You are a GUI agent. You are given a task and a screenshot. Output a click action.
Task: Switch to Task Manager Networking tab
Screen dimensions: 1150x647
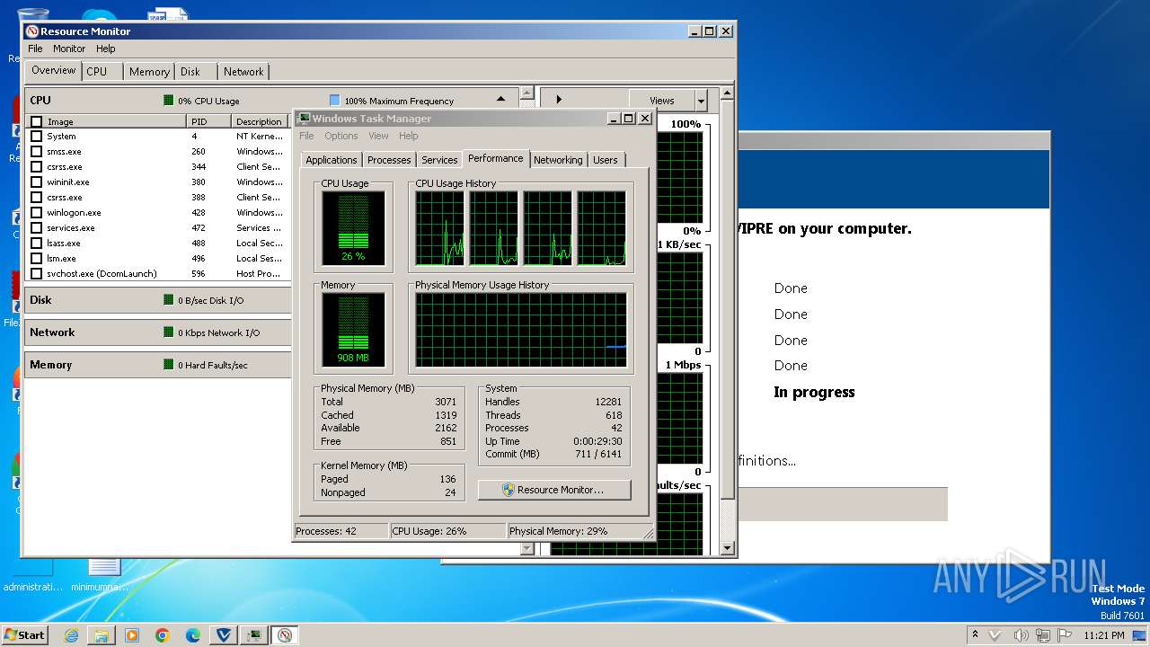click(x=558, y=160)
